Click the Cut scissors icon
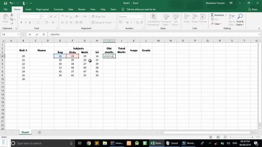262x147 pixels. tap(12, 15)
